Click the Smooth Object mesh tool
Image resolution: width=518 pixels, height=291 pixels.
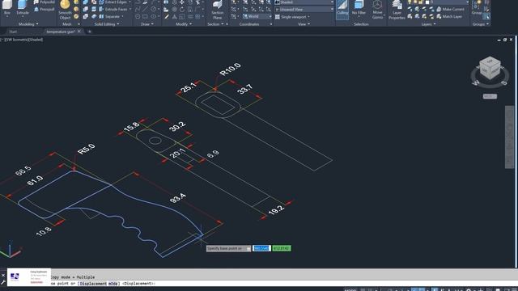coord(65,9)
